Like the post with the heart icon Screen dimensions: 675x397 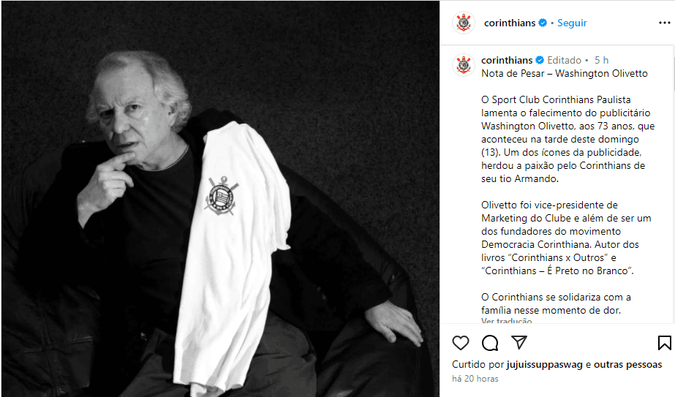coord(460,343)
